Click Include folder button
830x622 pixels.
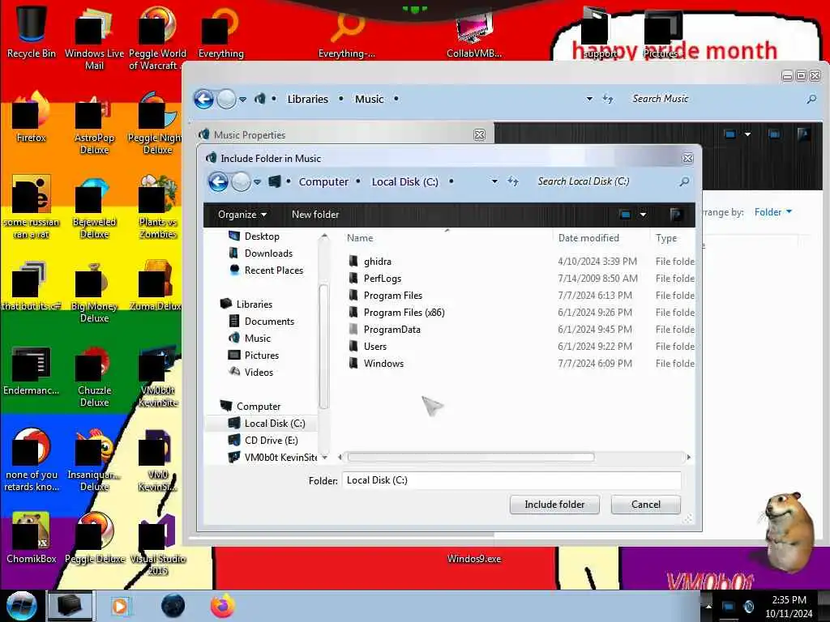554,505
